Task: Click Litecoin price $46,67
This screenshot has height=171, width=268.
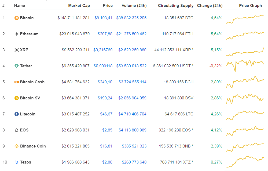Action: 106,114
